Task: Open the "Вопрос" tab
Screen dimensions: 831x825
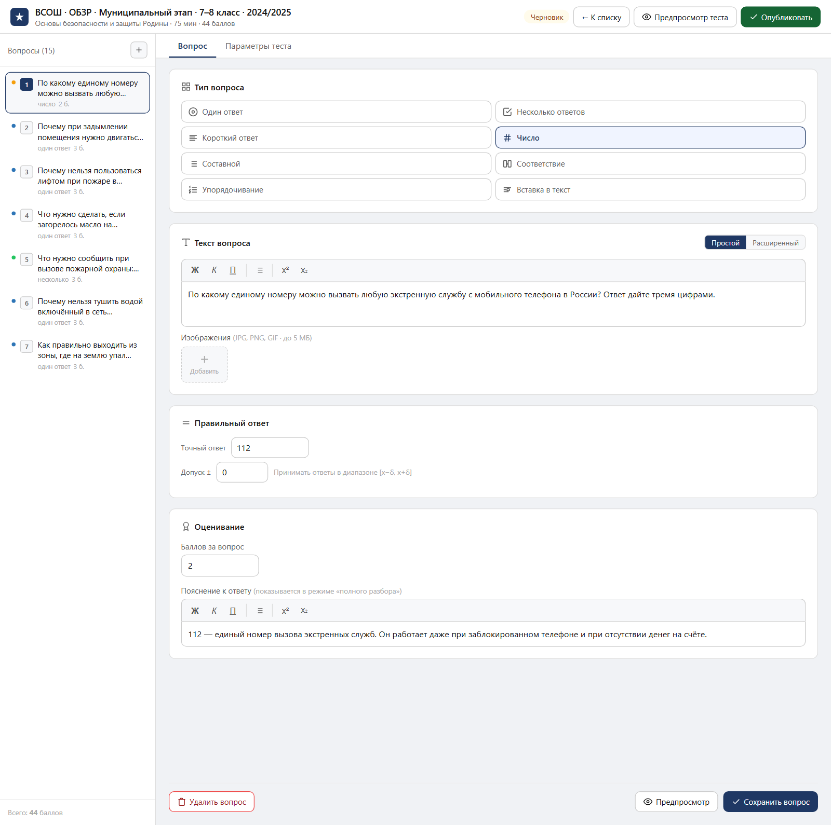Action: (193, 46)
